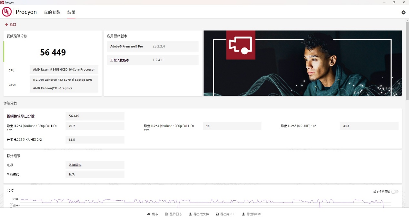Switch to the 我的套装 tab

[52, 12]
